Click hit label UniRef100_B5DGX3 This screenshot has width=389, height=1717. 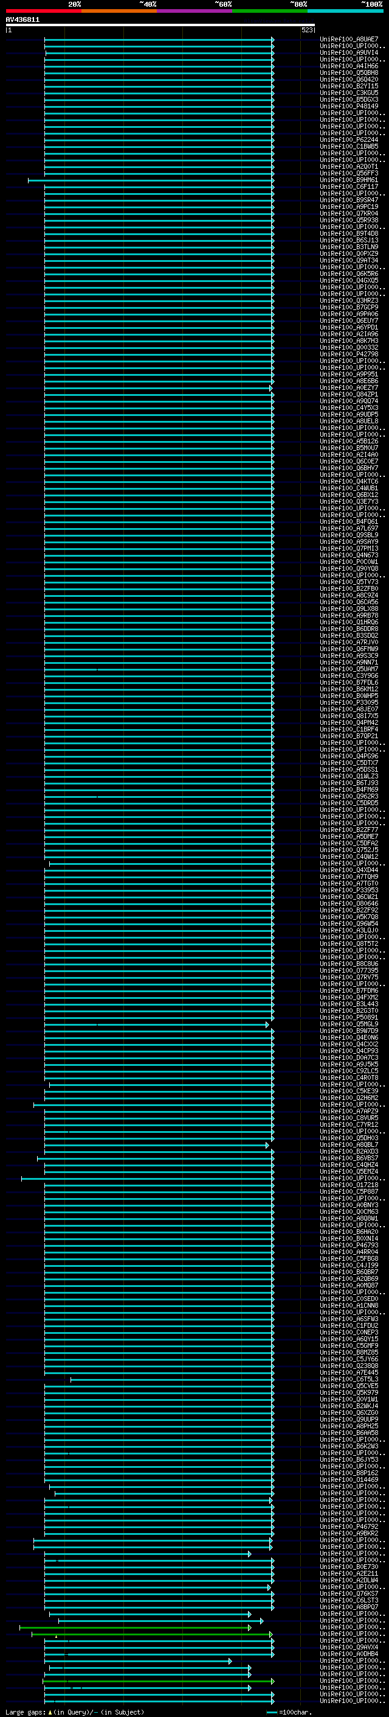[x=349, y=99]
